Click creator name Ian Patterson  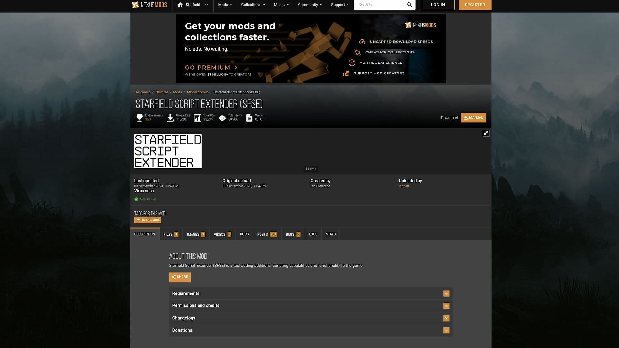[x=320, y=186]
